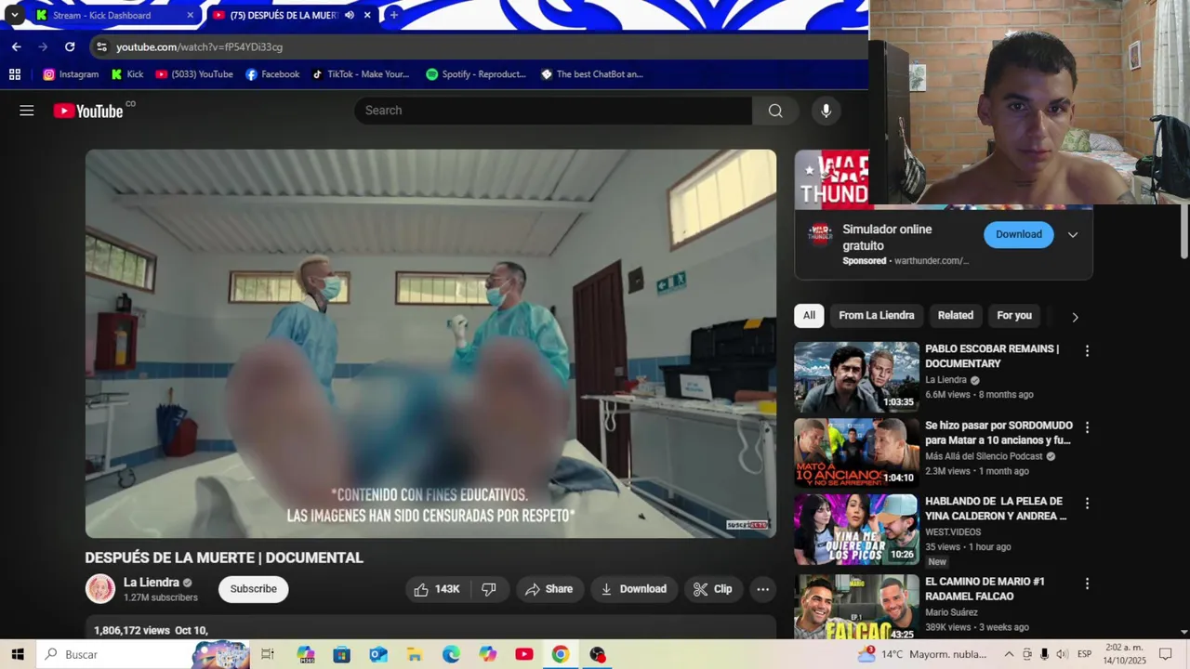The image size is (1190, 669).
Task: Open La Liendra channel name link
Action: (x=152, y=583)
